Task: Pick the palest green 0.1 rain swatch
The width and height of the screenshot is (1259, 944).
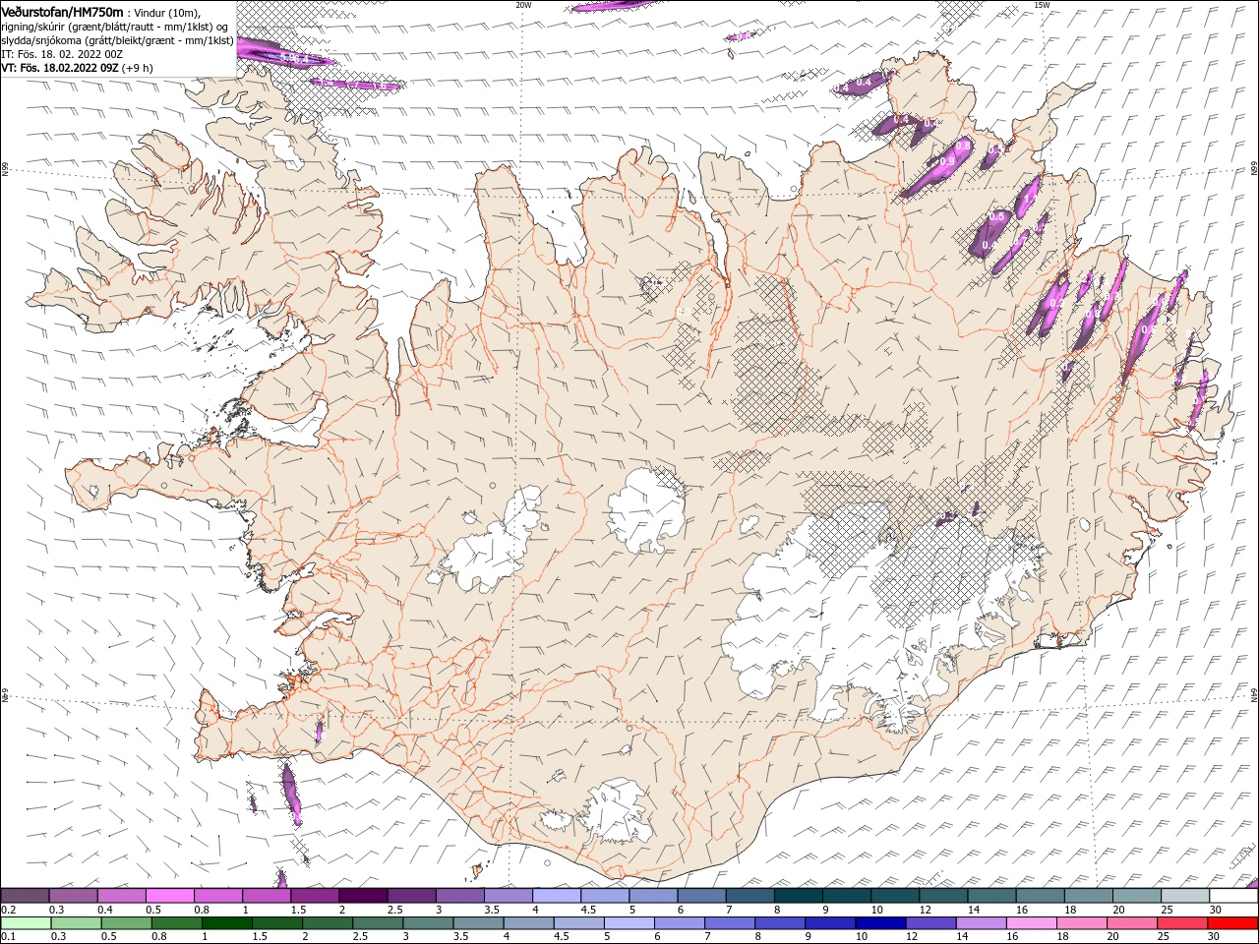Action: pyautogui.click(x=26, y=923)
